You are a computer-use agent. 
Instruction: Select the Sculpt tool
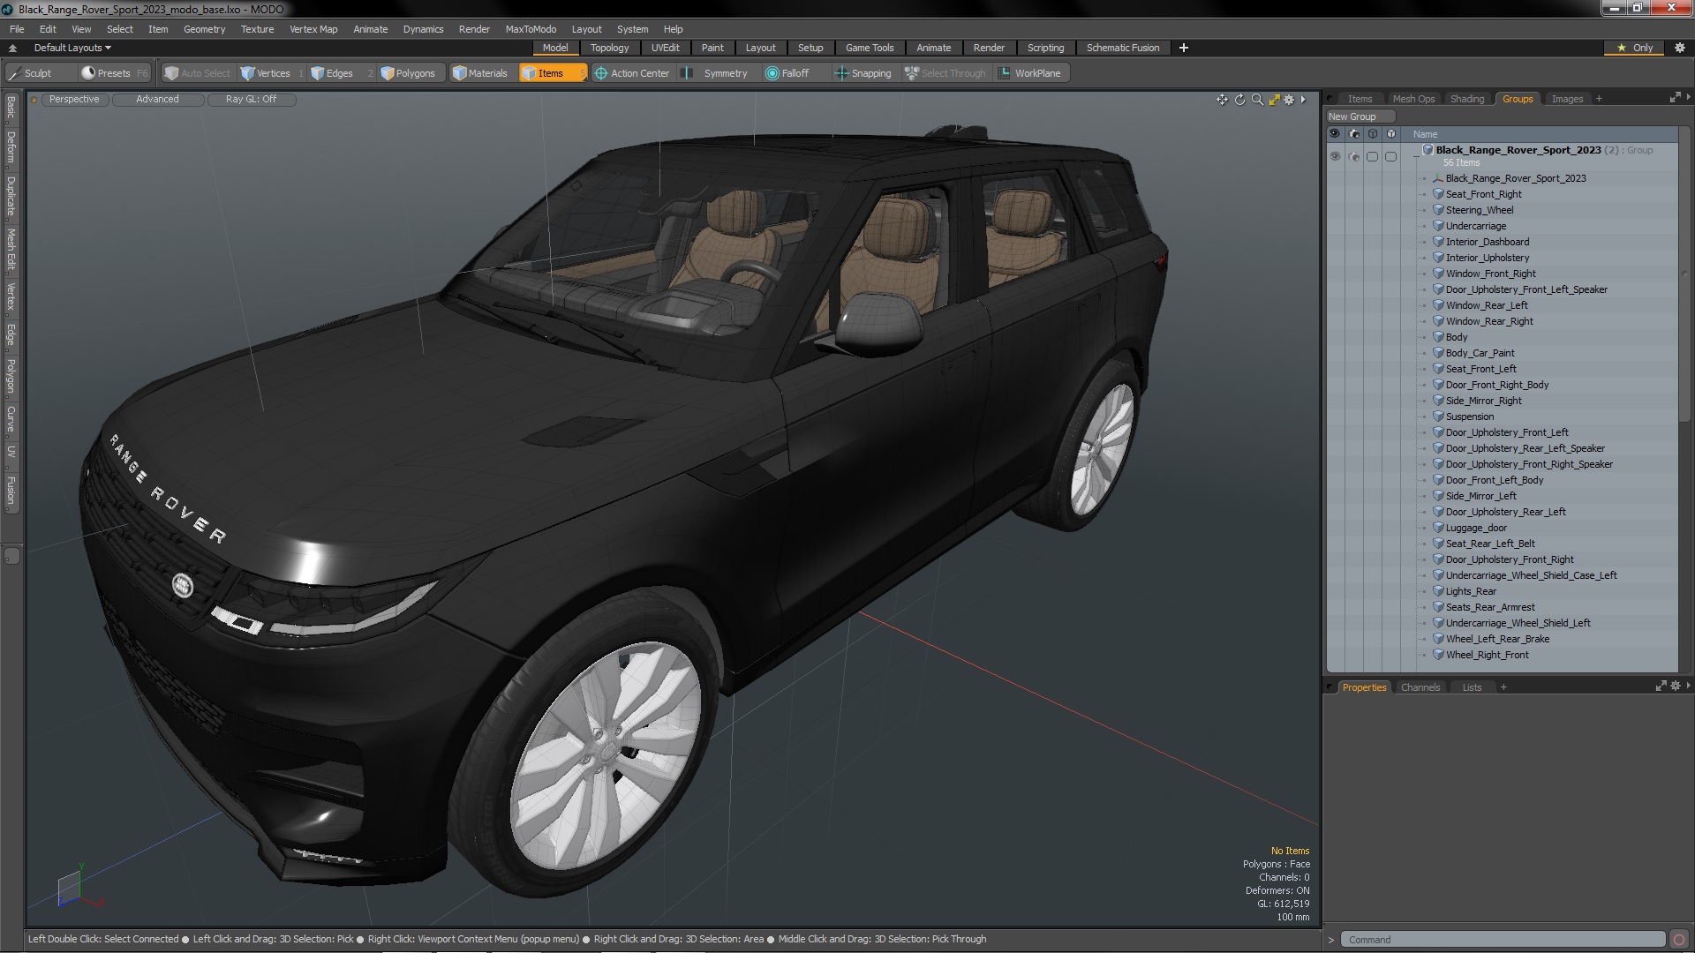37,73
